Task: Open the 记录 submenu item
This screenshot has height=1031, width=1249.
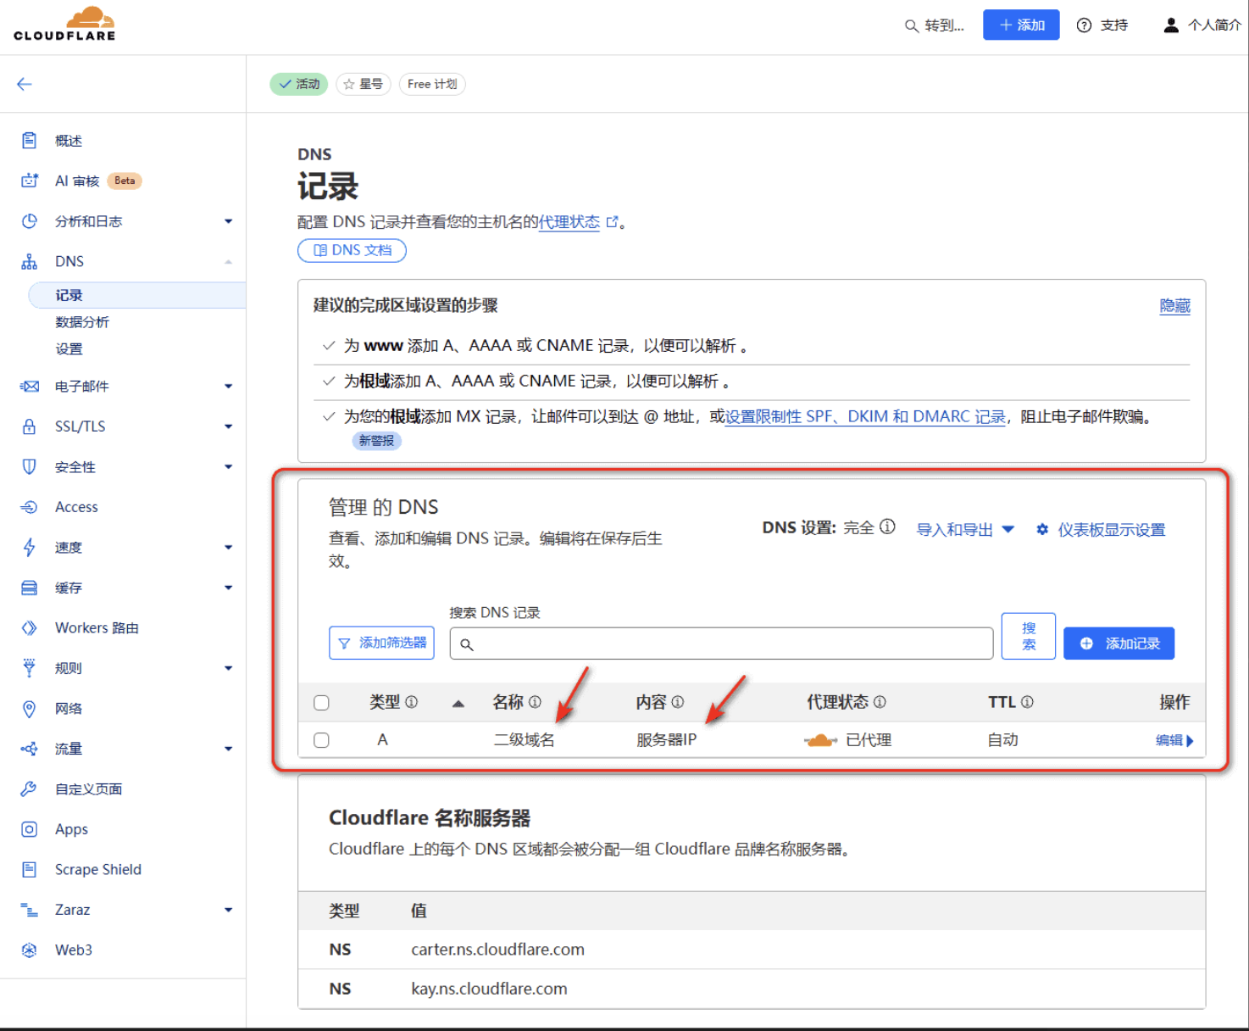Action: tap(137, 295)
